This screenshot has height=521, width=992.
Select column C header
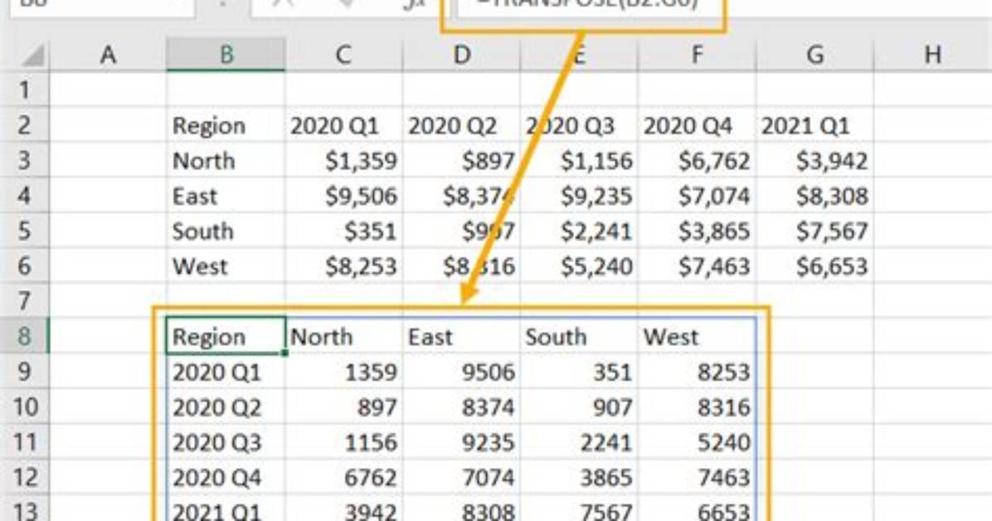click(x=343, y=55)
